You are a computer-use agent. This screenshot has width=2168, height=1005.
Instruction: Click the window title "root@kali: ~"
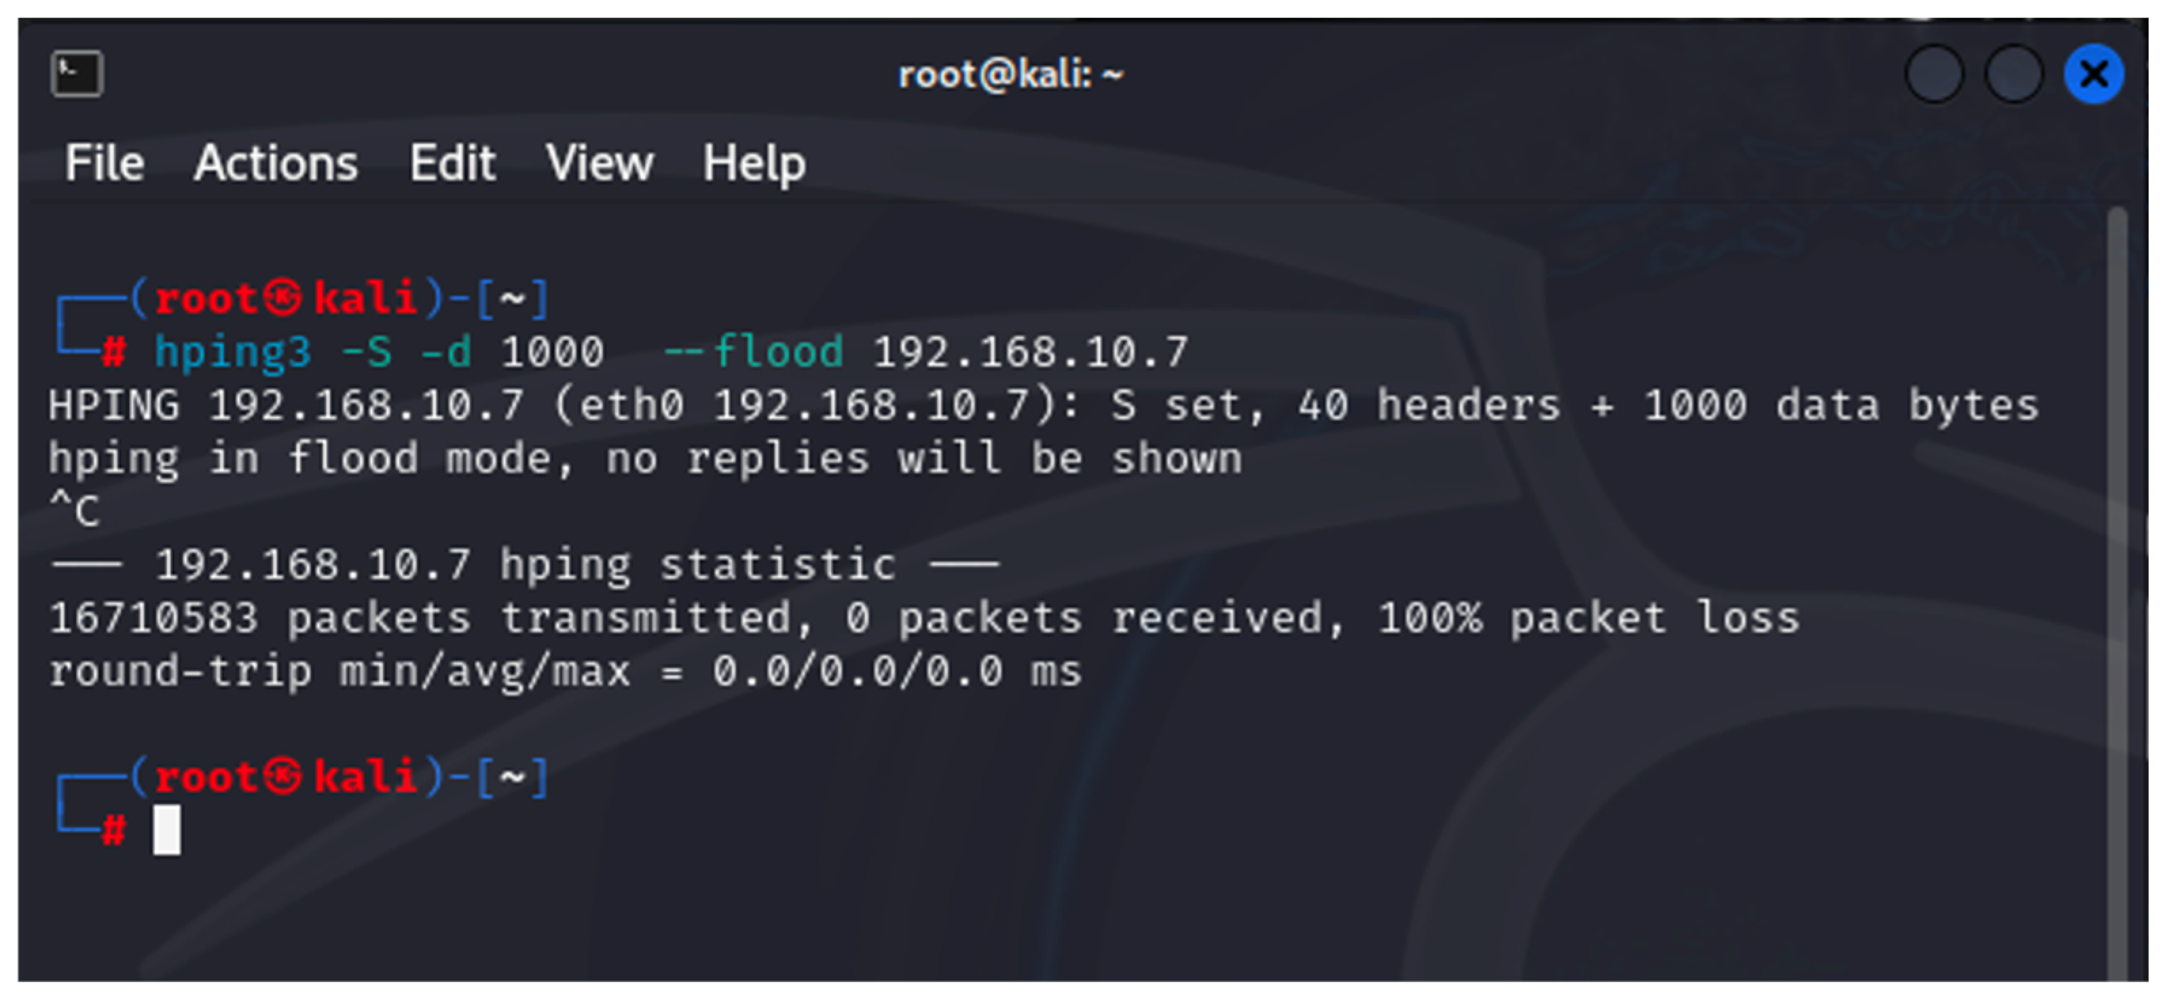pos(1011,75)
